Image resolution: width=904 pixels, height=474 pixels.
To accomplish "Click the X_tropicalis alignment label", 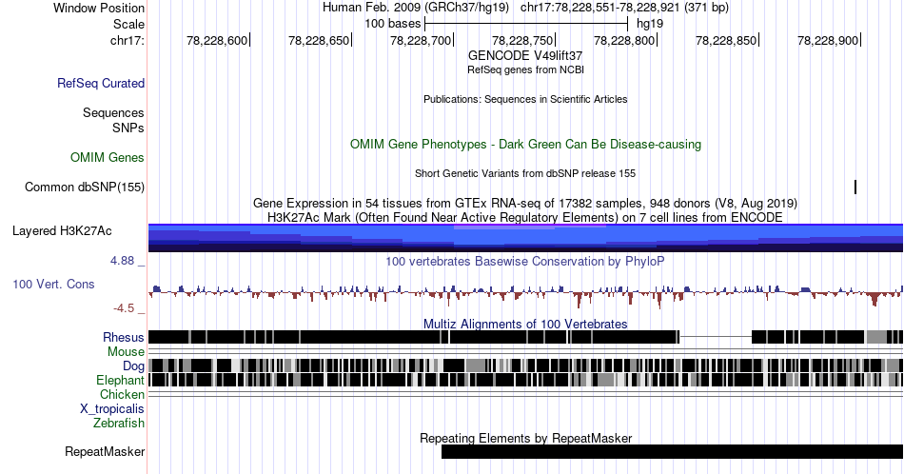I will [112, 409].
